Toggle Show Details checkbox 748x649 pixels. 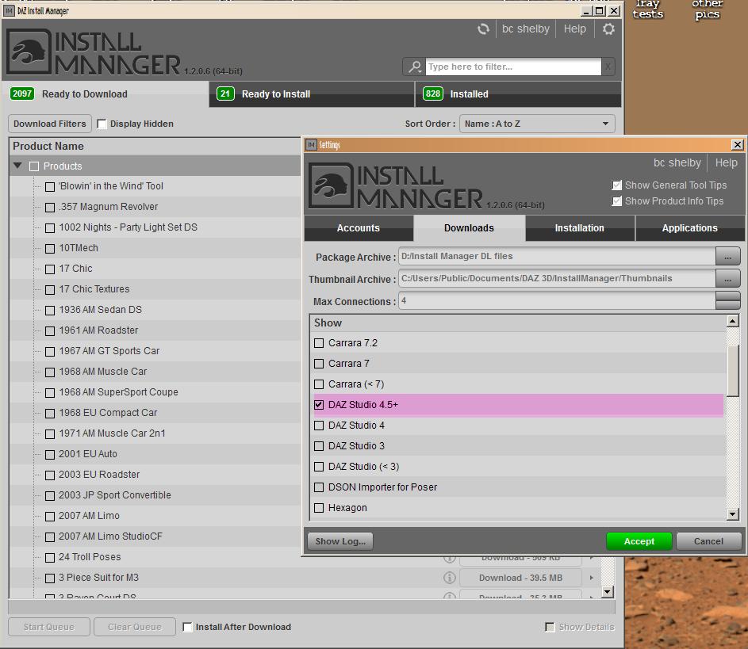(550, 627)
